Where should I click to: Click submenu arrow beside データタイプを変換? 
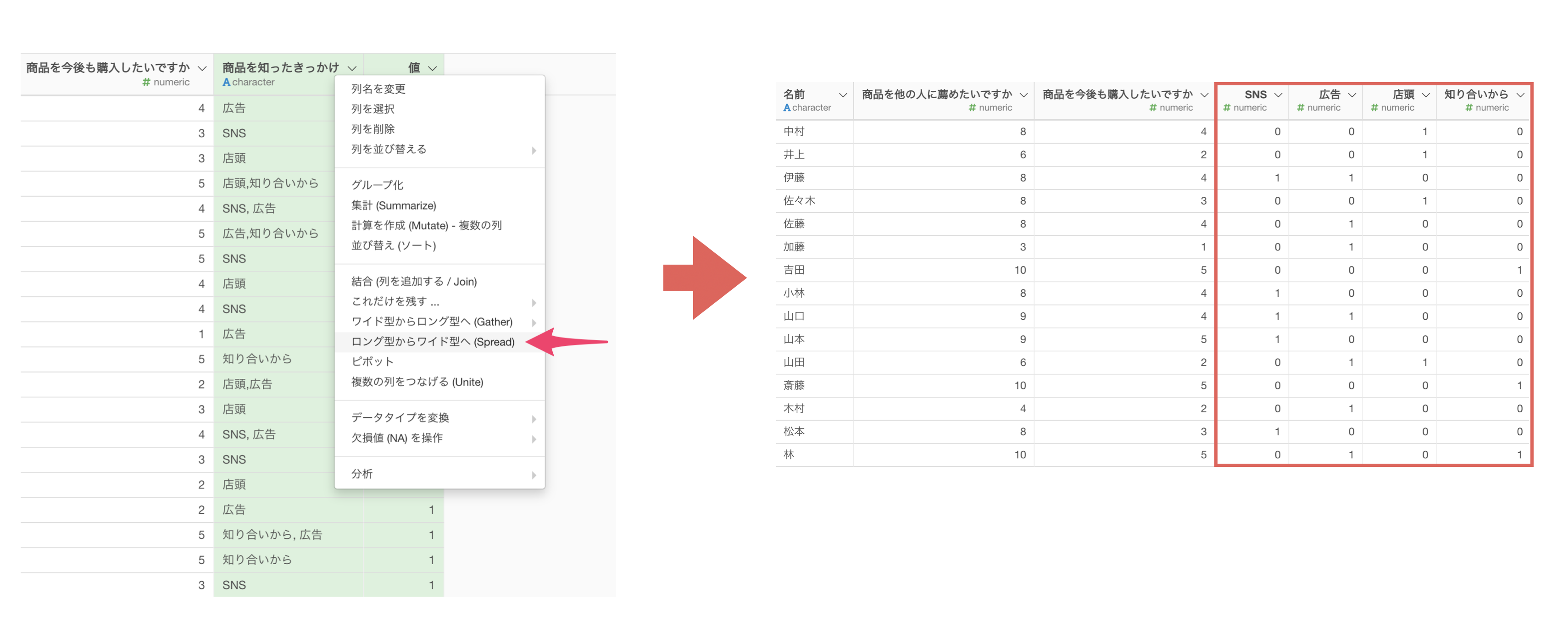[534, 419]
